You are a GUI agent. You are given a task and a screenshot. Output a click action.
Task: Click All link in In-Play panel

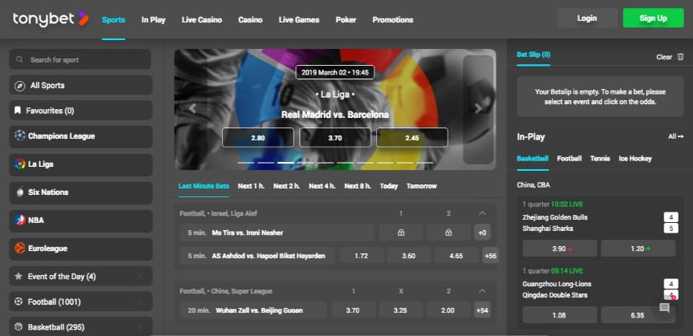coord(676,136)
